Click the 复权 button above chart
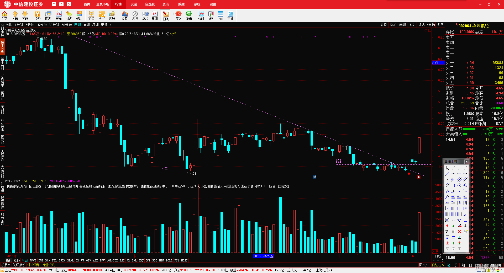This screenshot has height=273, width=504. point(384,25)
